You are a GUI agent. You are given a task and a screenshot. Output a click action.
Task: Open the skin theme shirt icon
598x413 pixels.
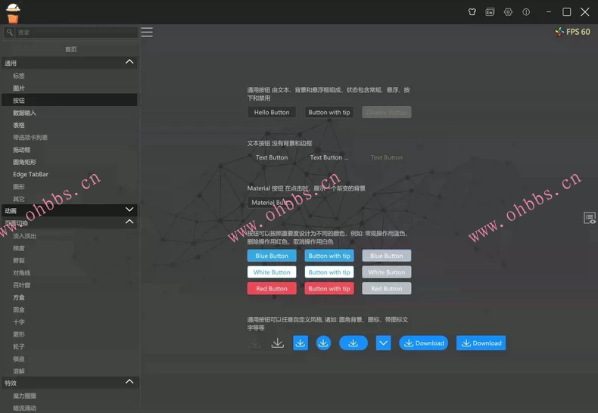pyautogui.click(x=472, y=12)
